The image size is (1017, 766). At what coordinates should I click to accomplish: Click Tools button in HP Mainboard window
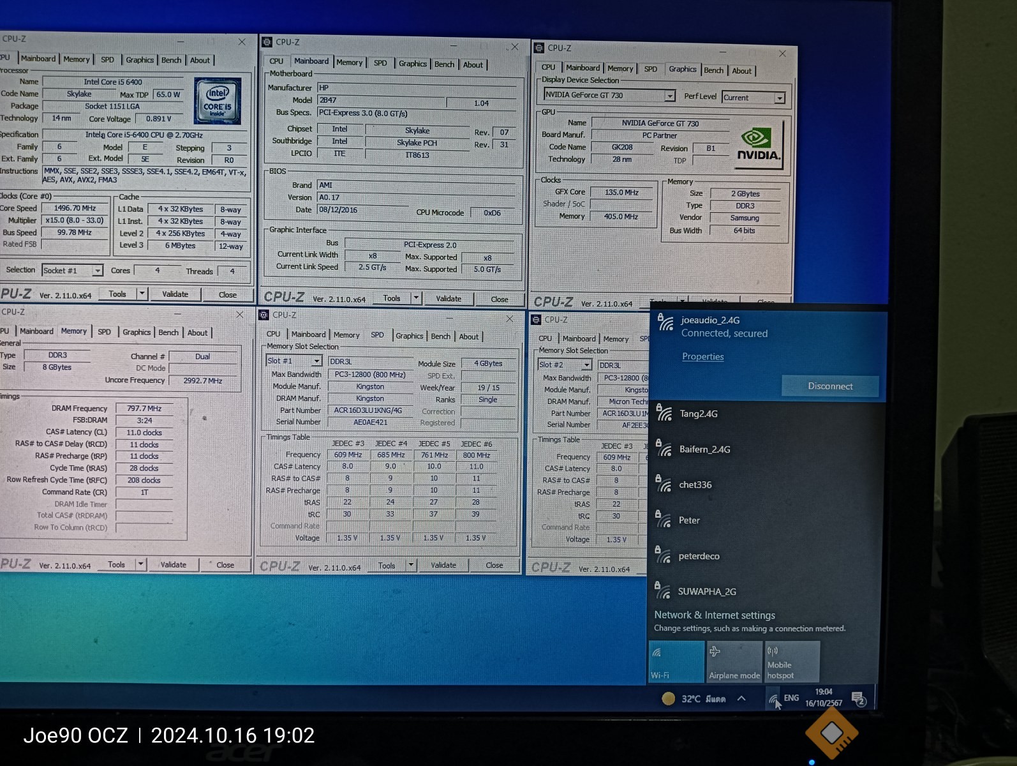coord(391,298)
